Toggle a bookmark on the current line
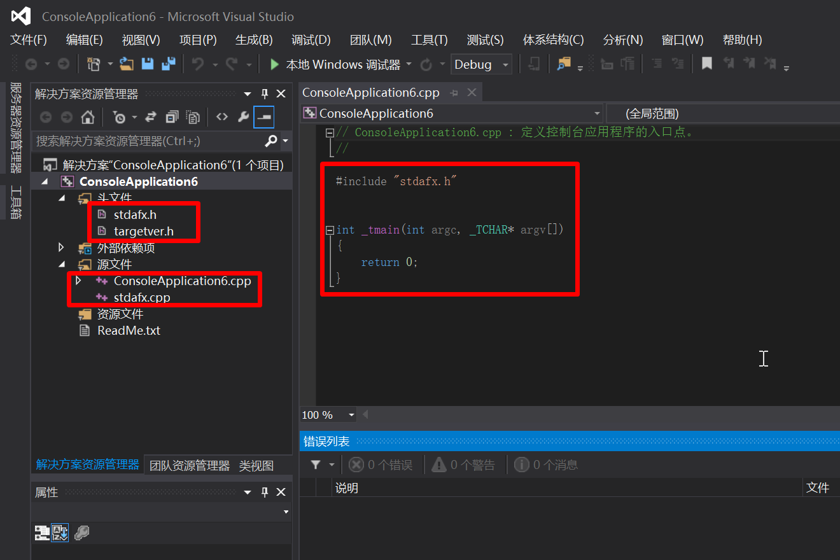 click(x=706, y=64)
